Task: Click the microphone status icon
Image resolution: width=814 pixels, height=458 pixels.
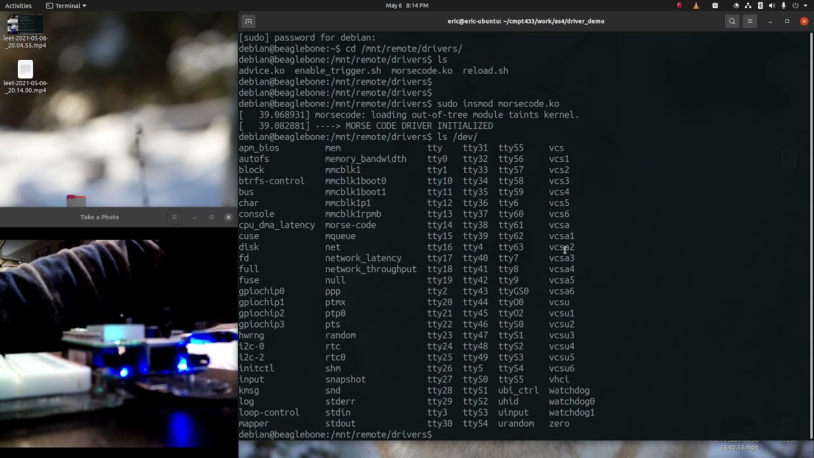Action: [x=783, y=6]
